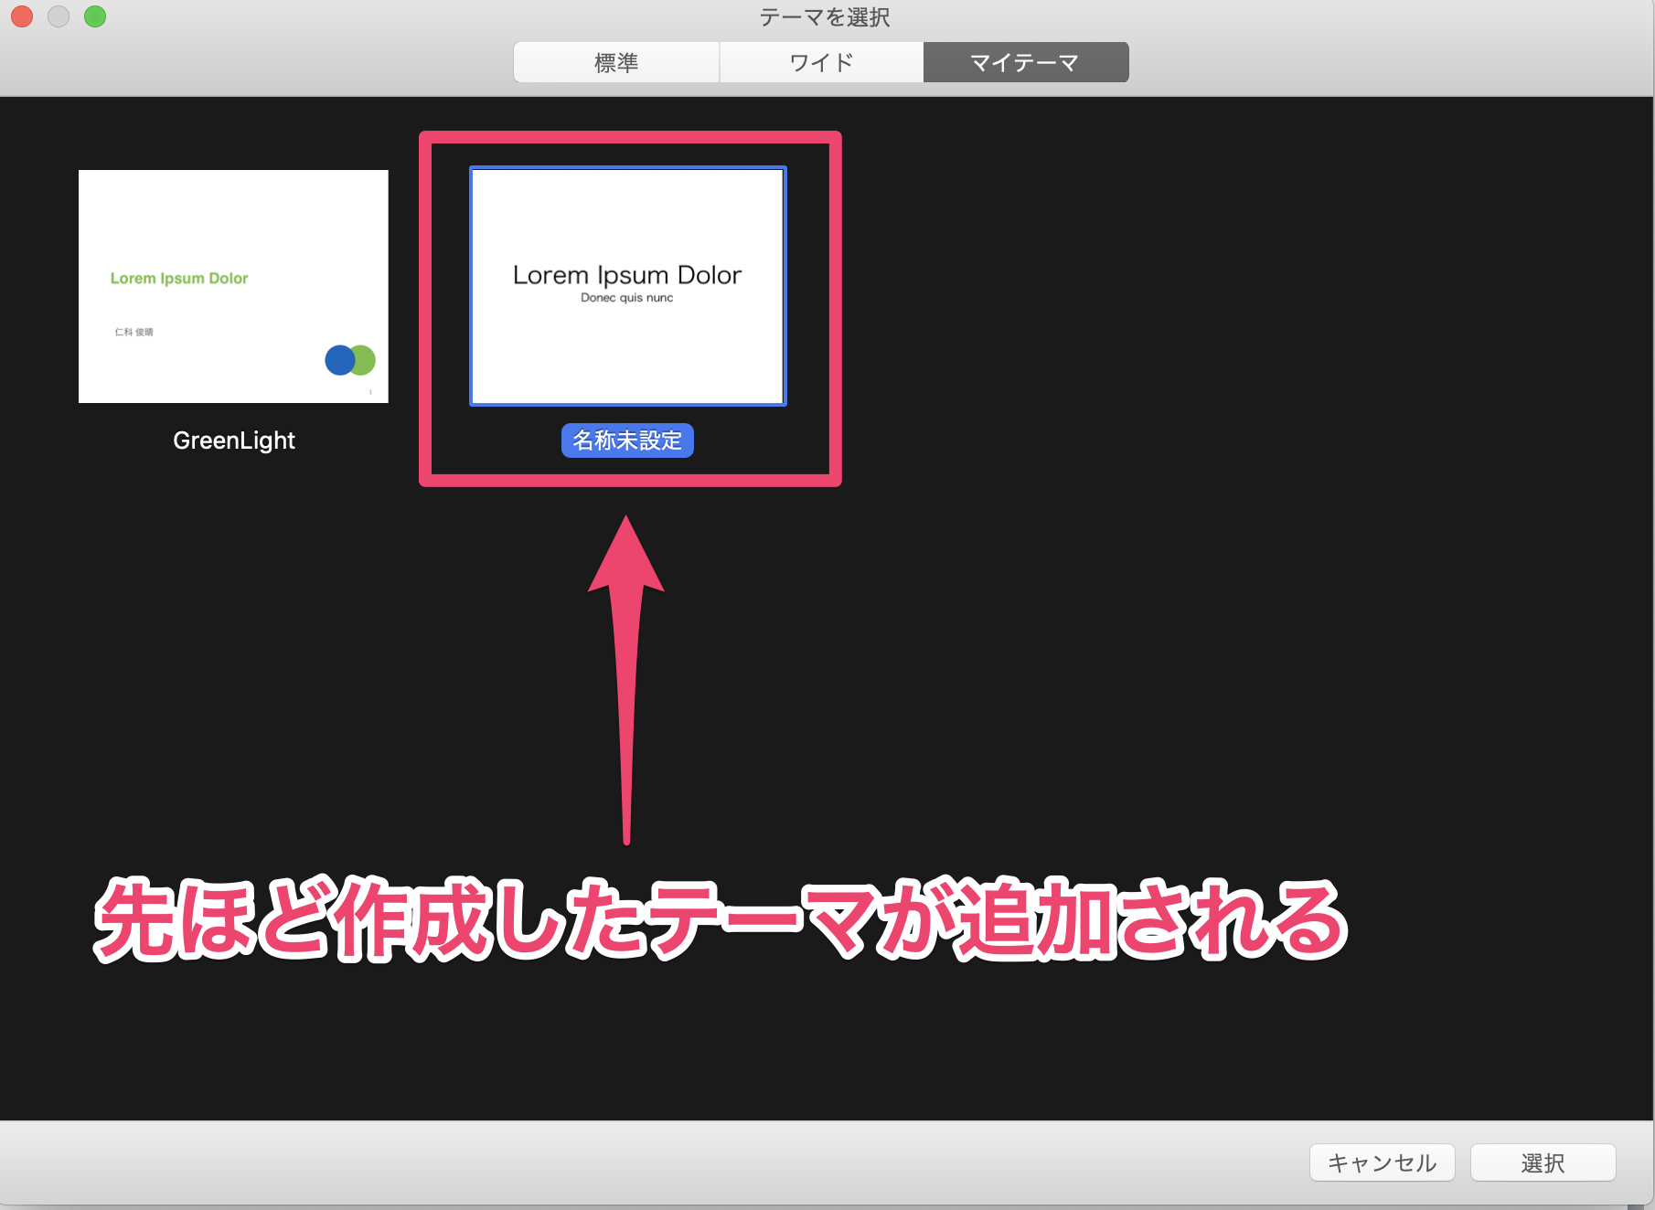
Task: Click the Donec quis nunc subtitle text
Action: [x=627, y=297]
